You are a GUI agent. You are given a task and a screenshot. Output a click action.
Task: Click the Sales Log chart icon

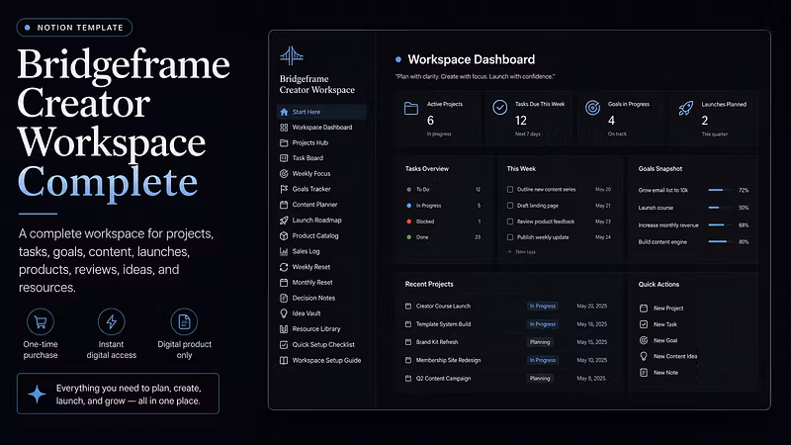(284, 251)
